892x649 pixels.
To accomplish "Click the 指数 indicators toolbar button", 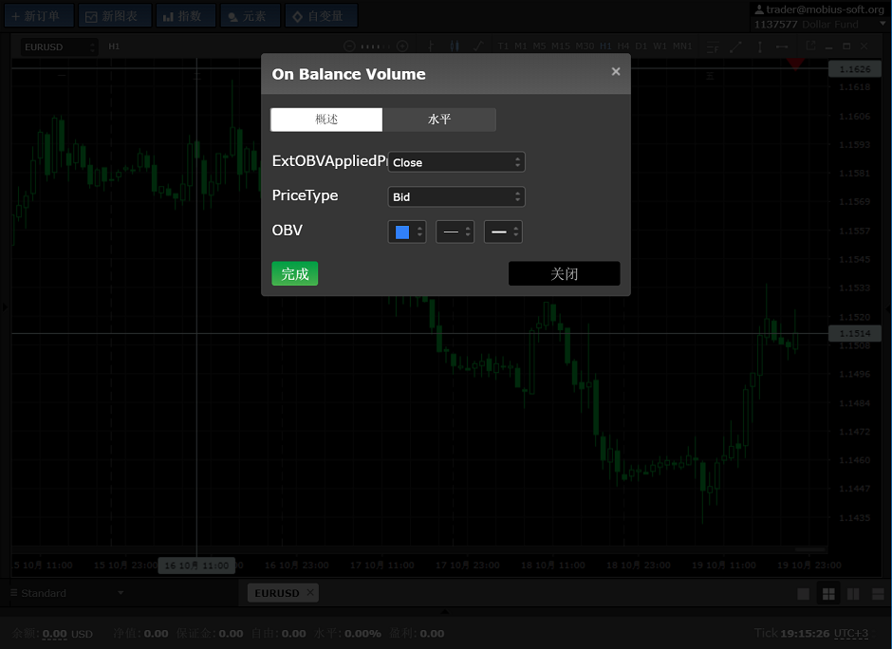I will 184,15.
